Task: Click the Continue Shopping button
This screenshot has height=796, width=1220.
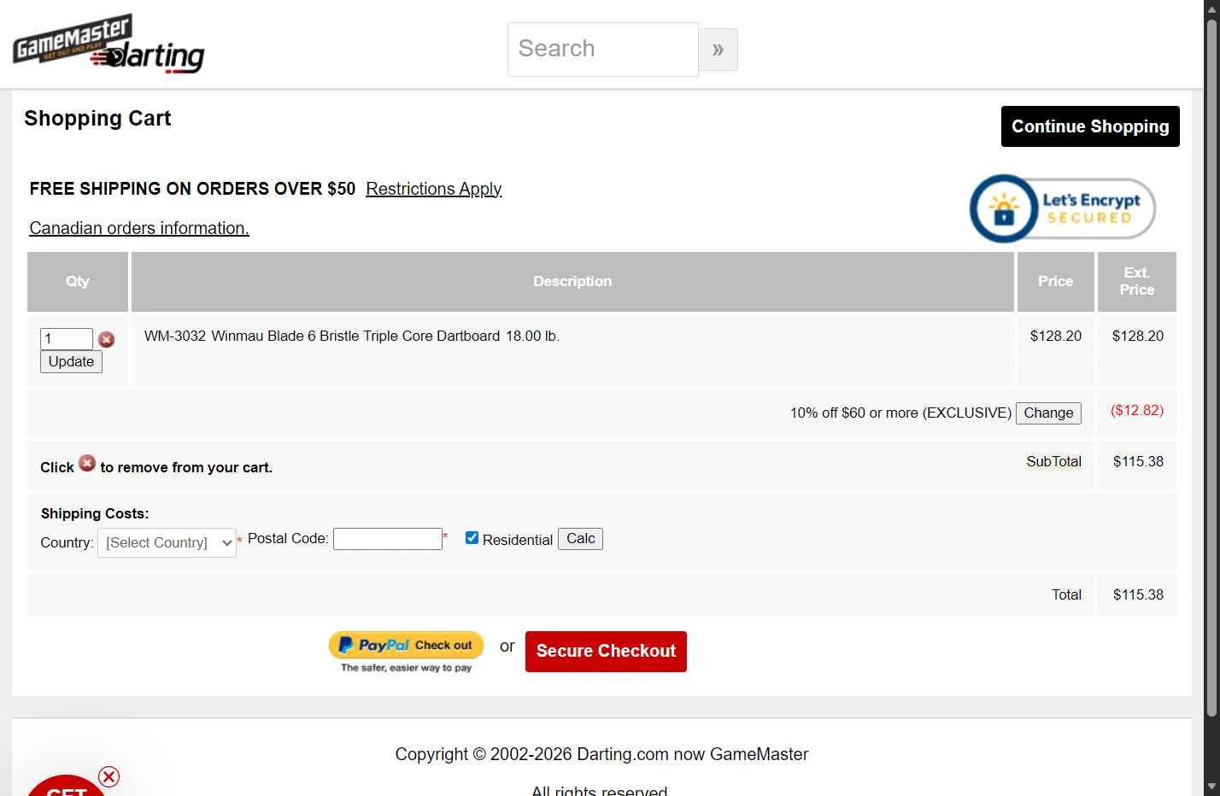Action: (x=1090, y=126)
